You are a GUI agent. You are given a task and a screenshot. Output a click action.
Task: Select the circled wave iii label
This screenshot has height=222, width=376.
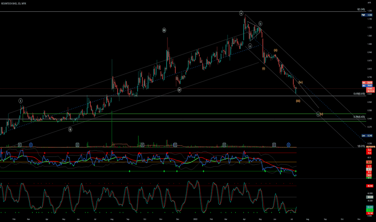[x=164, y=30]
